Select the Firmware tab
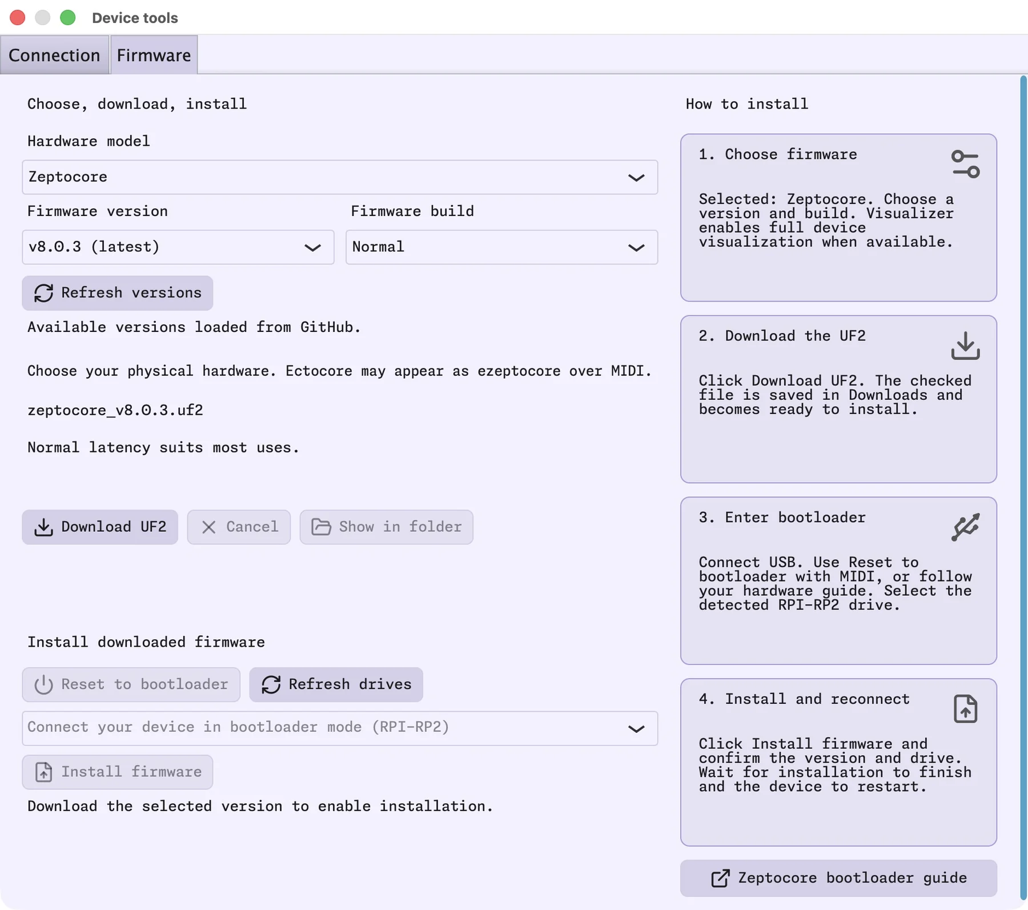This screenshot has height=910, width=1028. pyautogui.click(x=154, y=55)
